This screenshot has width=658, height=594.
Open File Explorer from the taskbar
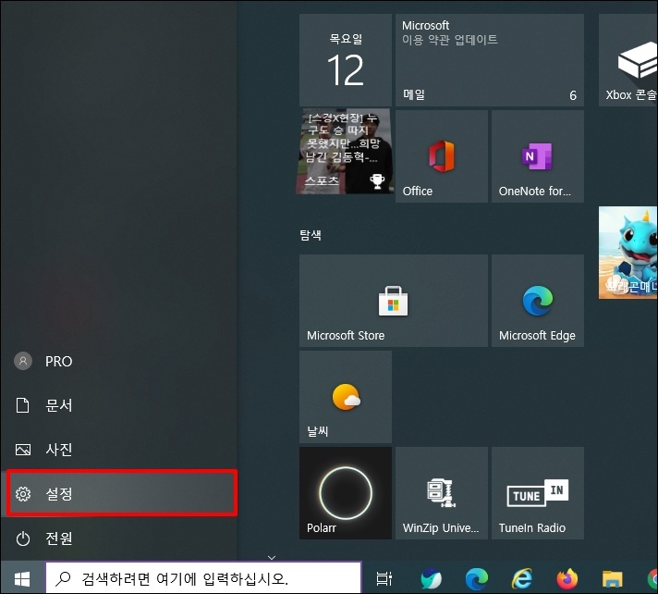613,579
